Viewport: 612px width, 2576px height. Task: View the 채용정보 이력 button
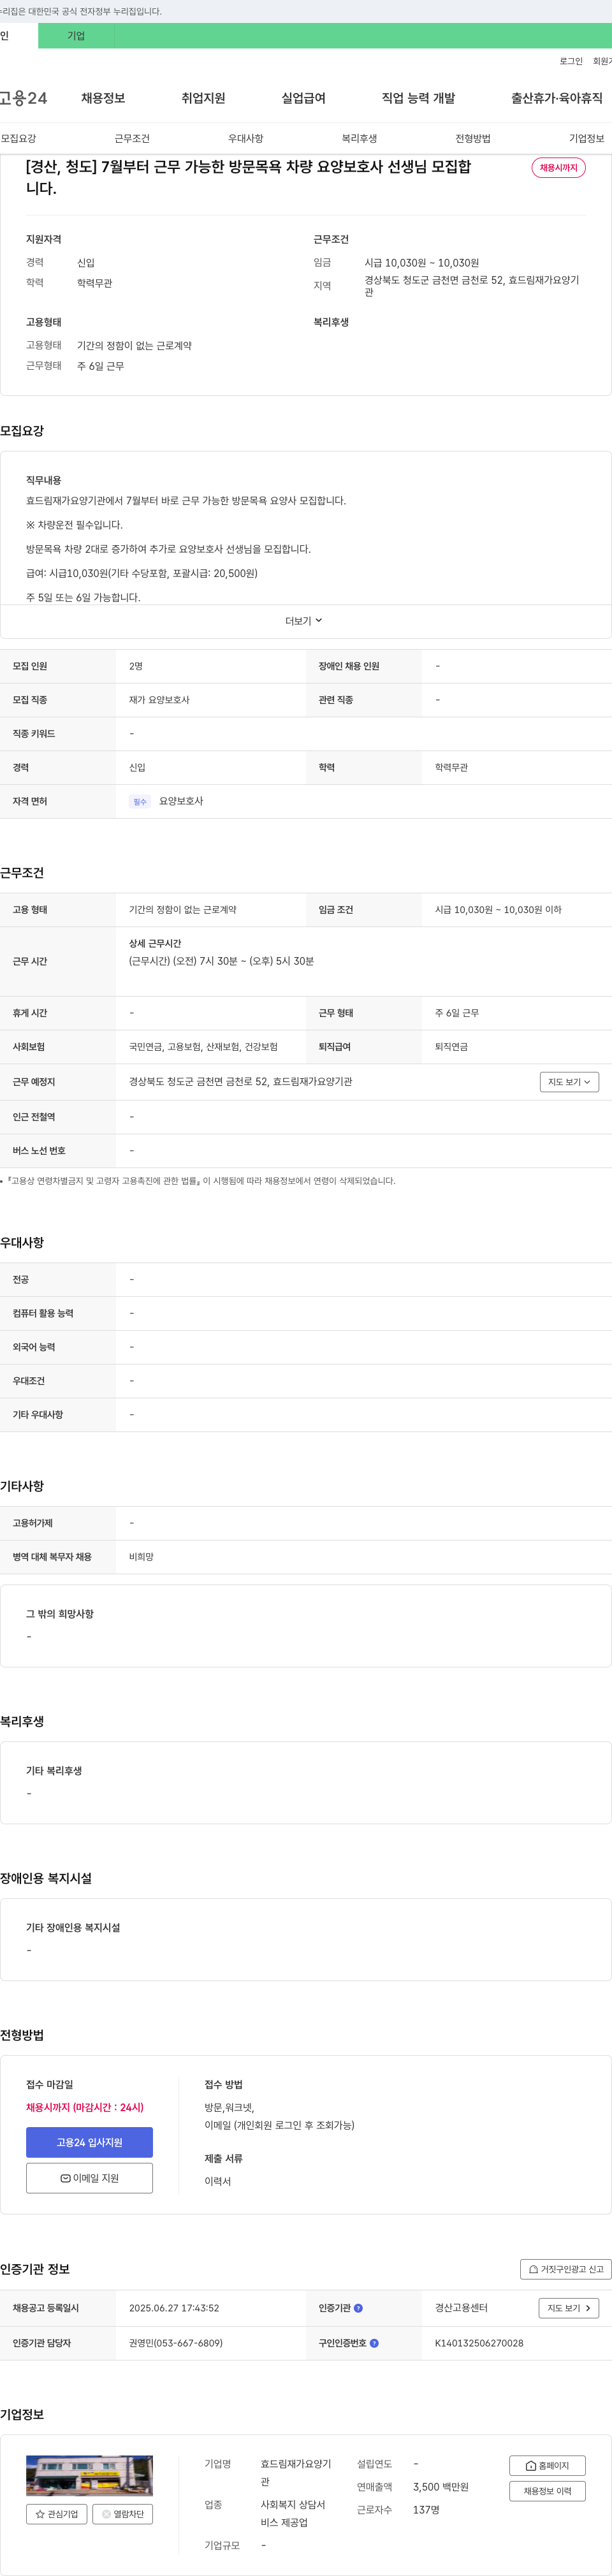pyautogui.click(x=547, y=2491)
